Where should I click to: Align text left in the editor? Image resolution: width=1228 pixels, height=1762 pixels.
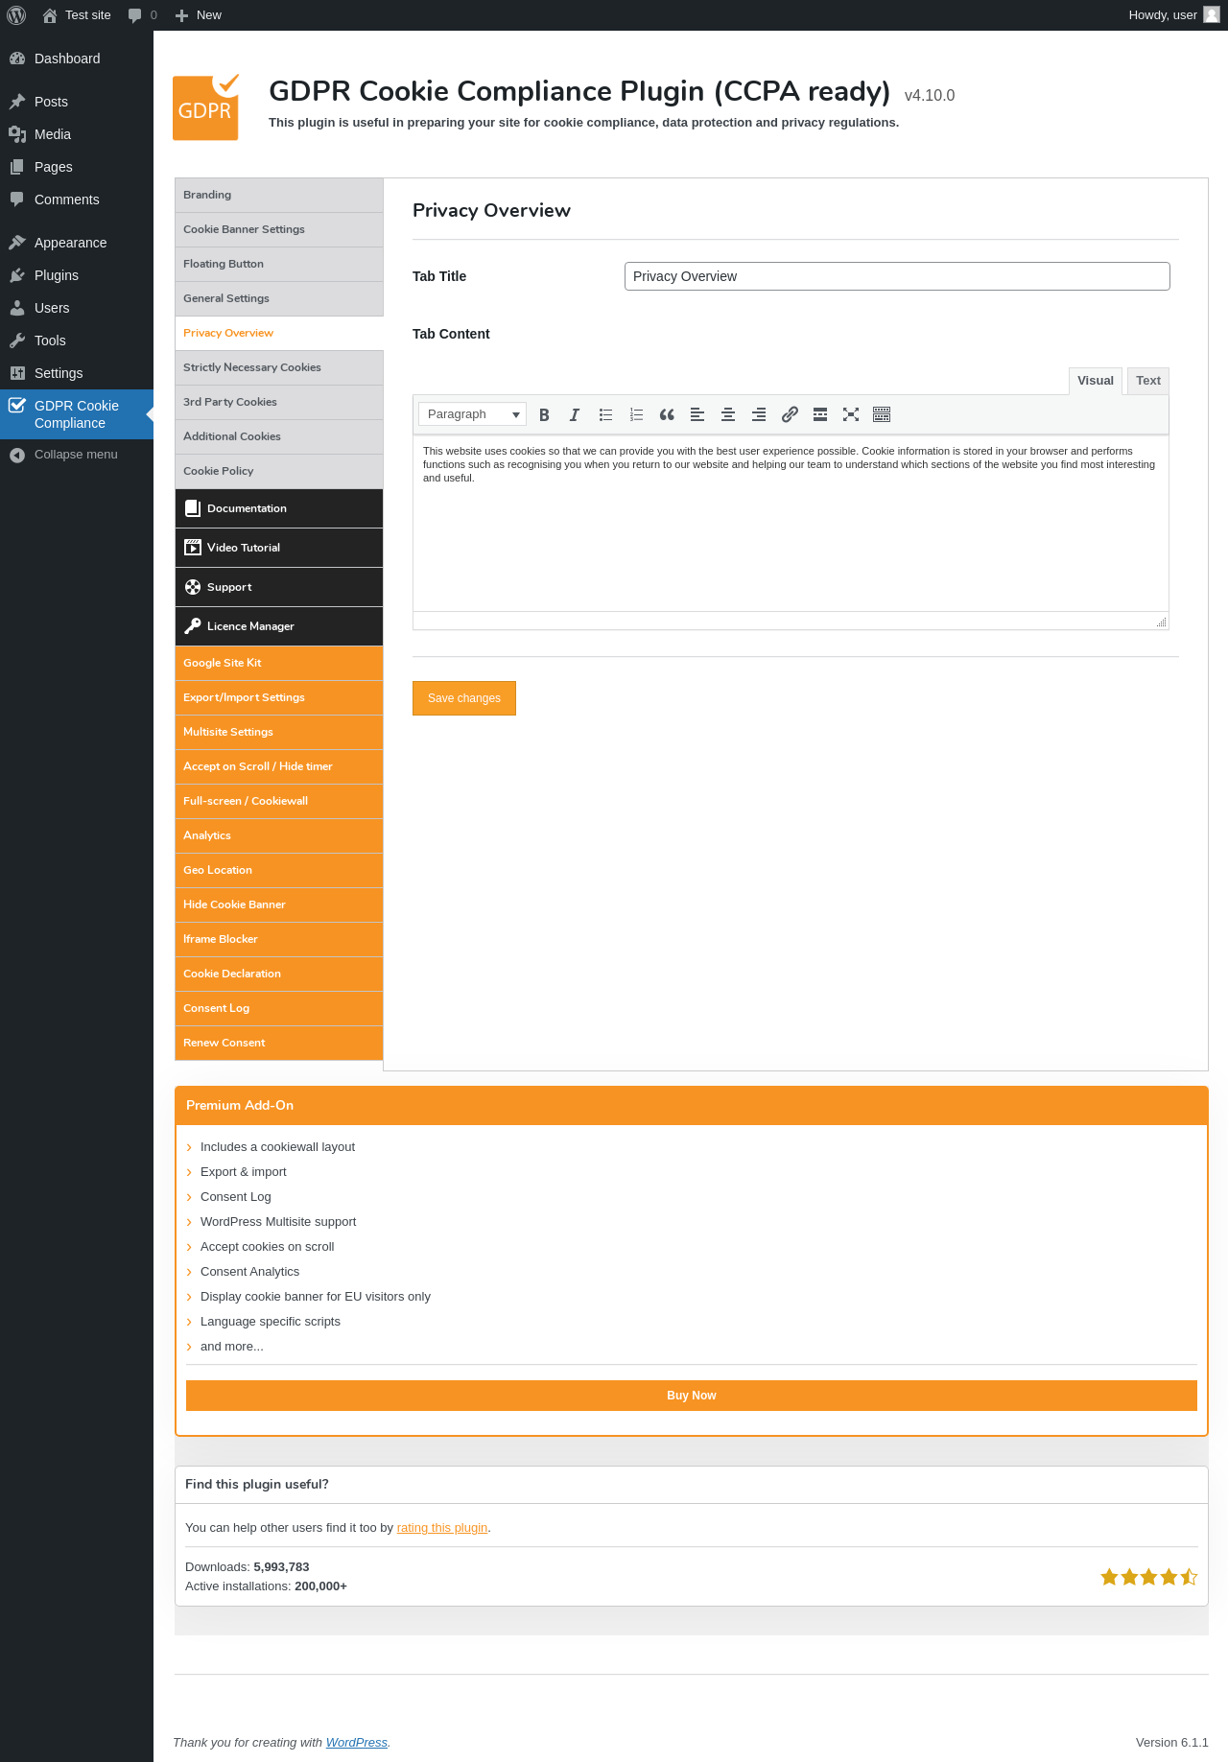pyautogui.click(x=697, y=414)
